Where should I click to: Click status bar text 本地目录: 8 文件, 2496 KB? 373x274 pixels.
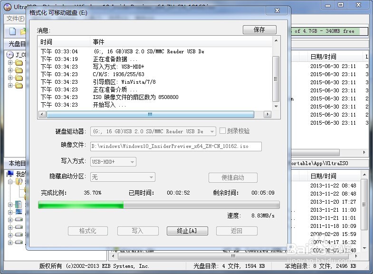pyautogui.click(x=320, y=266)
